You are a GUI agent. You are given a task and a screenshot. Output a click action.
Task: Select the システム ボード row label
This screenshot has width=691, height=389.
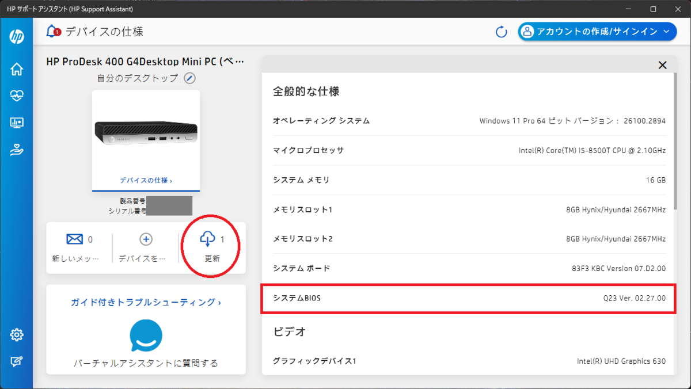point(301,268)
